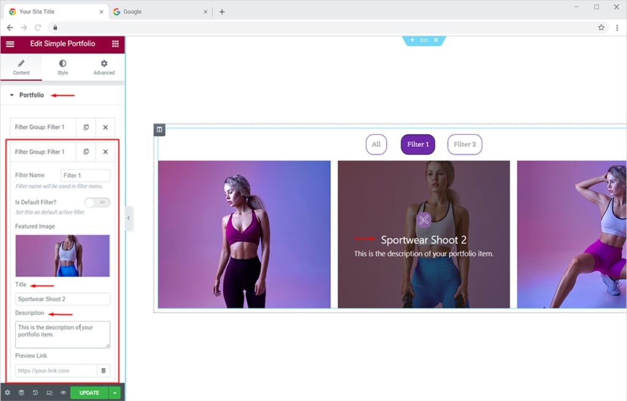Open page Settings gear in bottom bar

tap(7, 393)
